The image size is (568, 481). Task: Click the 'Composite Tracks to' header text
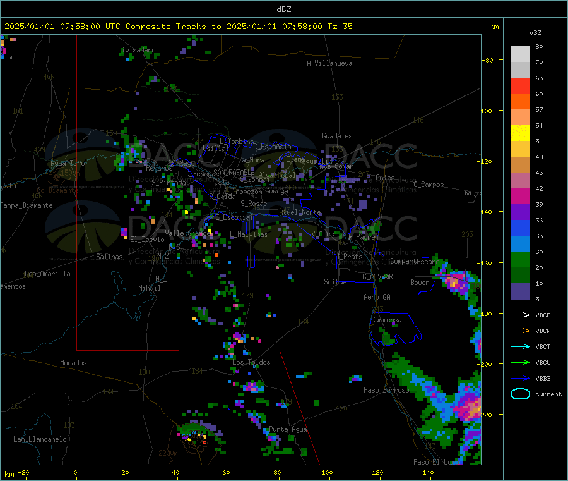click(174, 27)
